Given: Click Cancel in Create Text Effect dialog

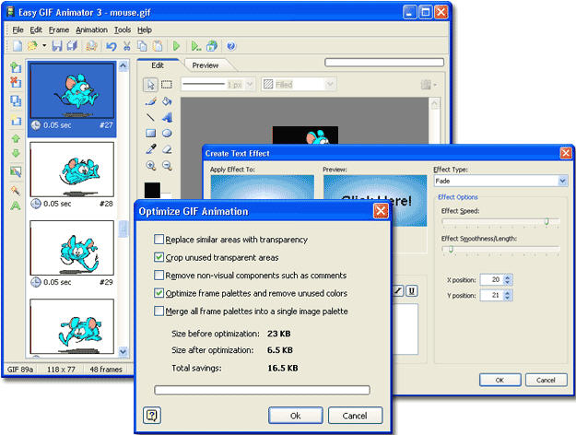Looking at the screenshot, I should point(546,380).
